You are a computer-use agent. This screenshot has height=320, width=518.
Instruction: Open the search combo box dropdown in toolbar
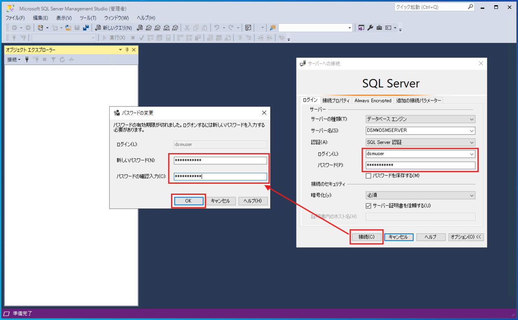[x=350, y=28]
